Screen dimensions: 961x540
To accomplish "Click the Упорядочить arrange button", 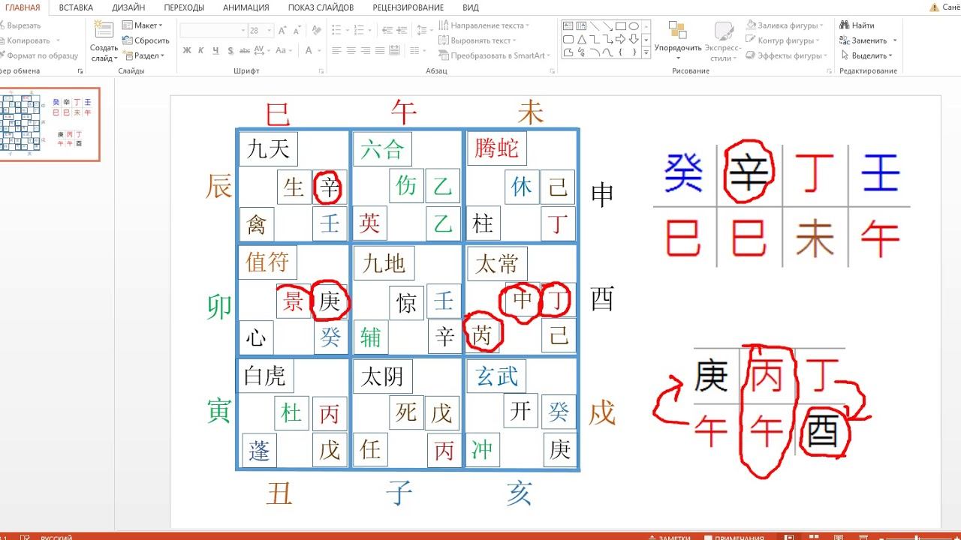I will pyautogui.click(x=677, y=40).
